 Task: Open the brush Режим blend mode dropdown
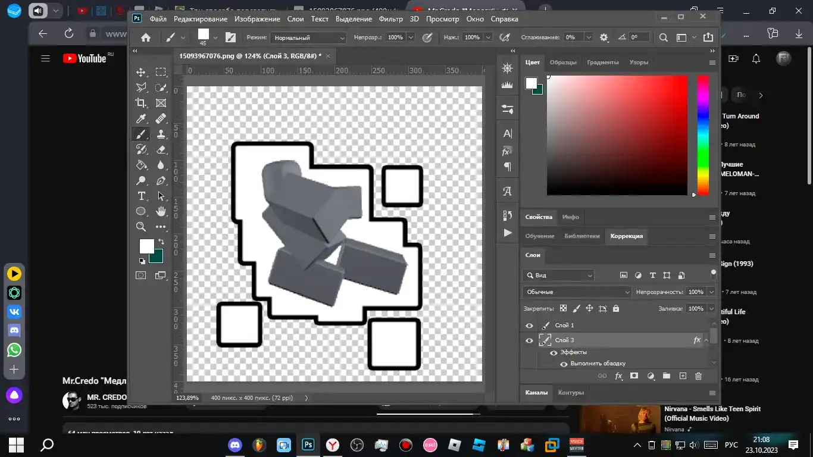coord(308,37)
